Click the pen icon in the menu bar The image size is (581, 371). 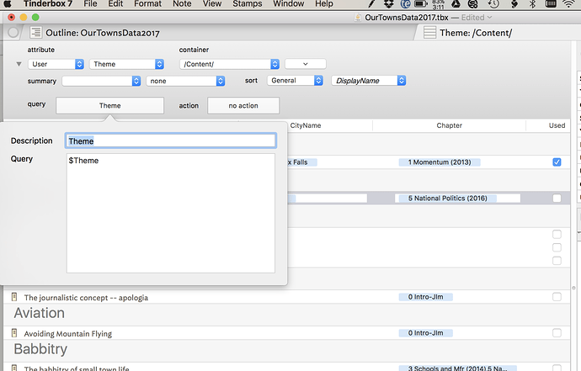pos(371,3)
